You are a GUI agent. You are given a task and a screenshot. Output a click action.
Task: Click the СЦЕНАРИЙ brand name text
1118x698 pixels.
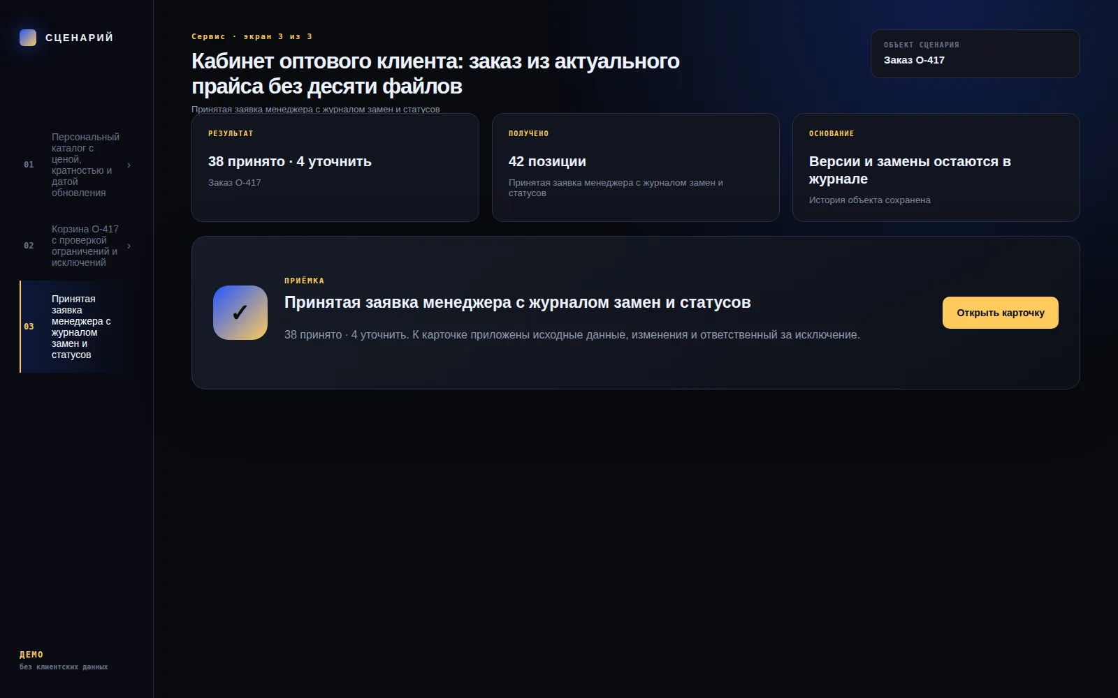pos(80,38)
